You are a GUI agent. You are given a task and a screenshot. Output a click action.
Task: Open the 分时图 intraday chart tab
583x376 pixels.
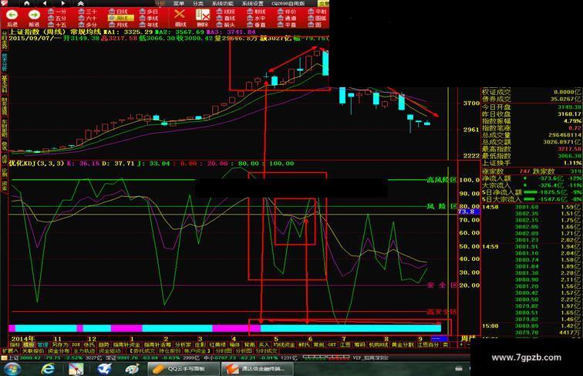coord(224,351)
